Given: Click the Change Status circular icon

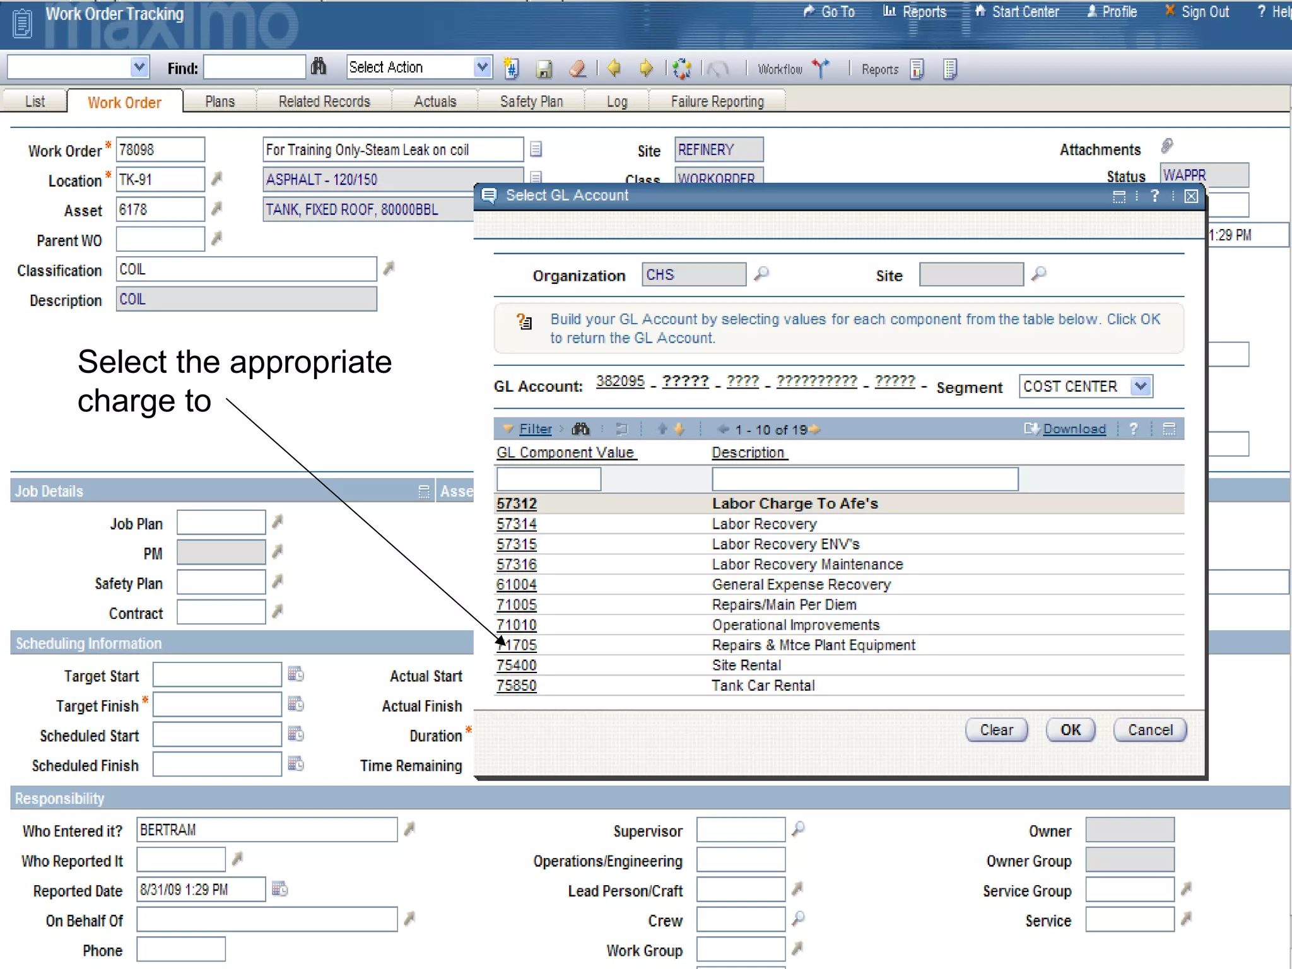Looking at the screenshot, I should click(681, 69).
